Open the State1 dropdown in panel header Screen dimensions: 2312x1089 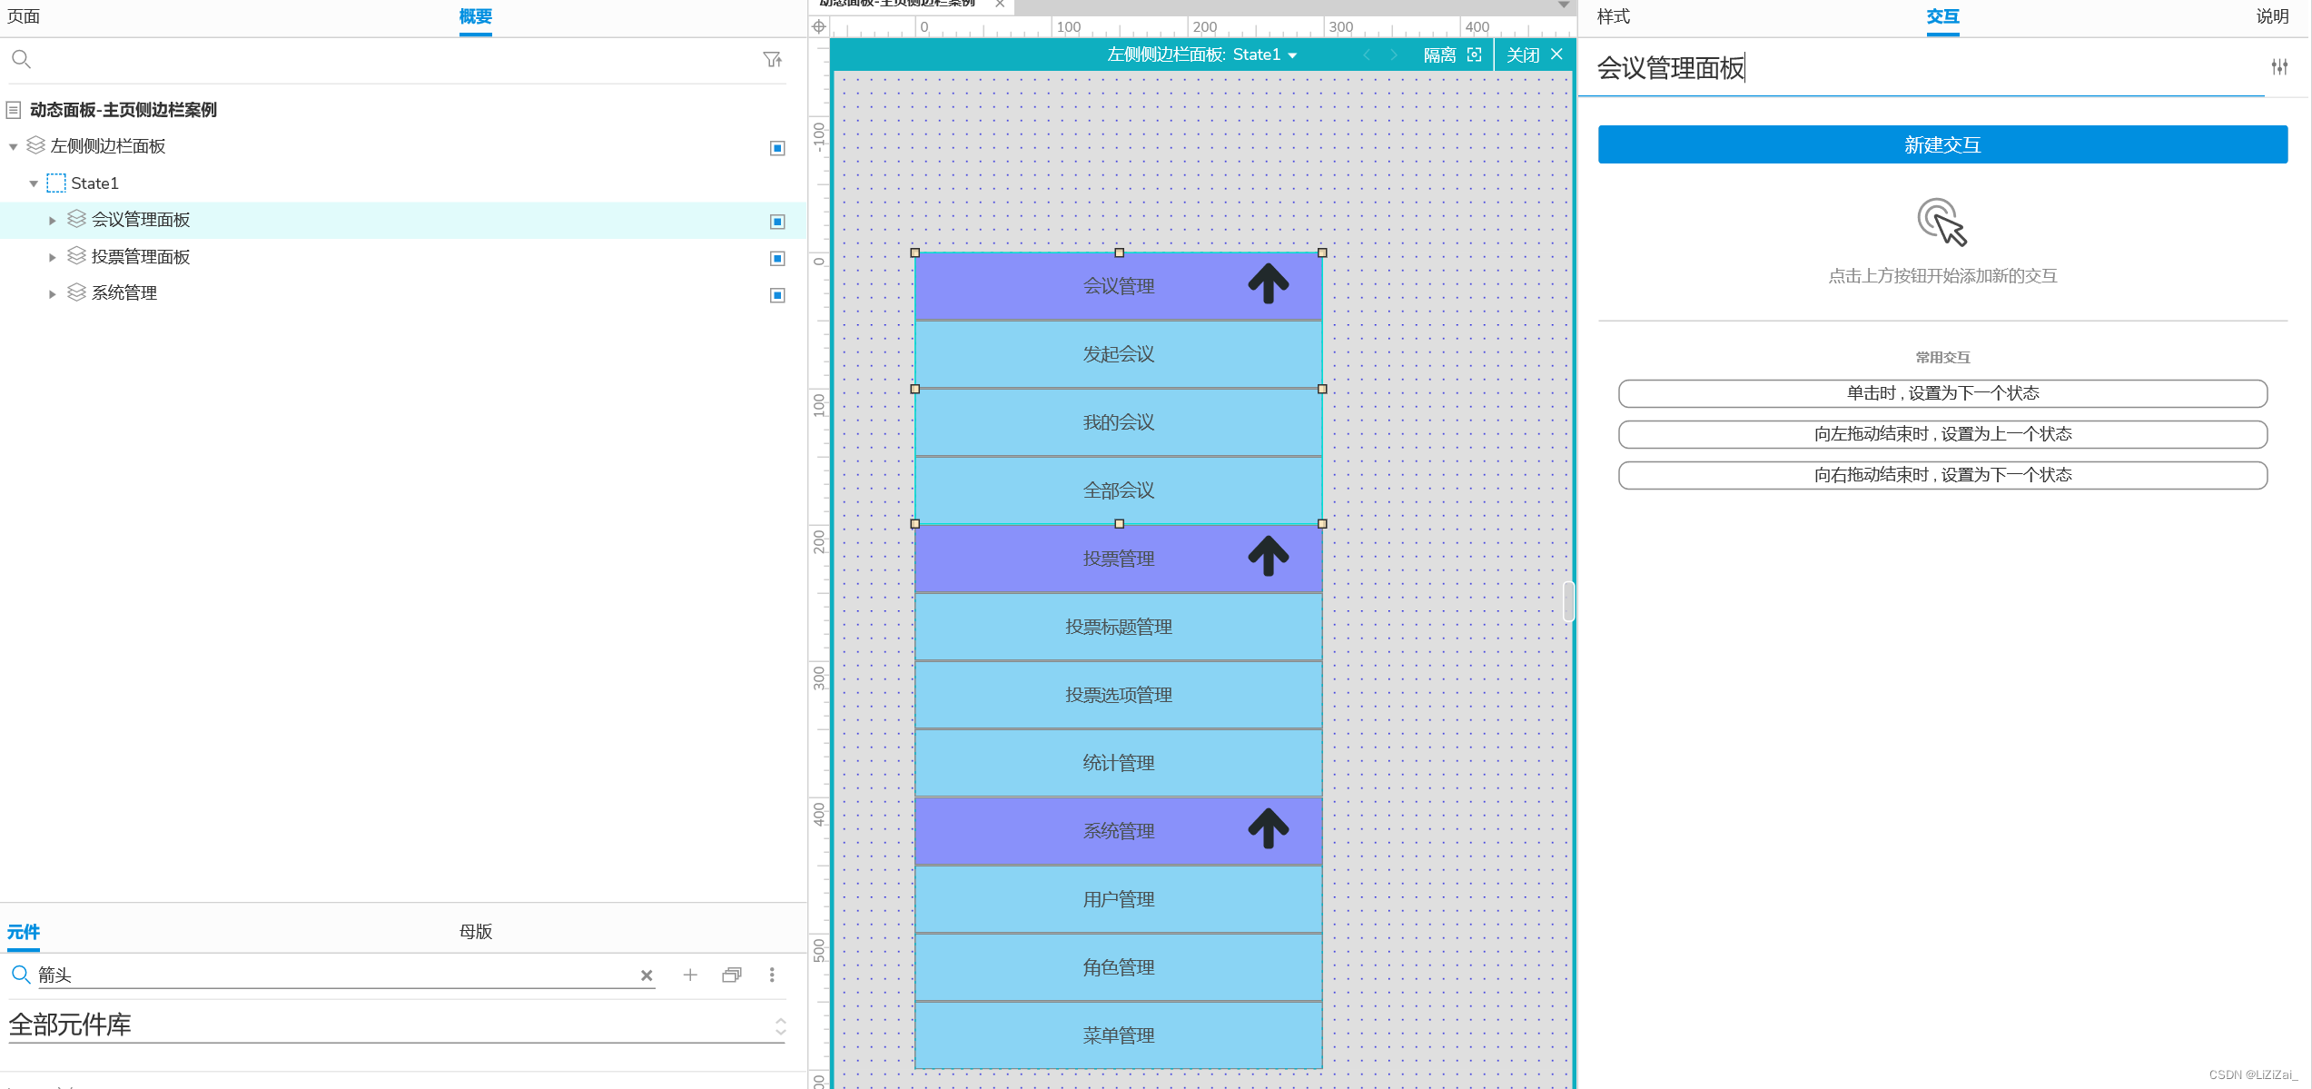(x=1292, y=55)
